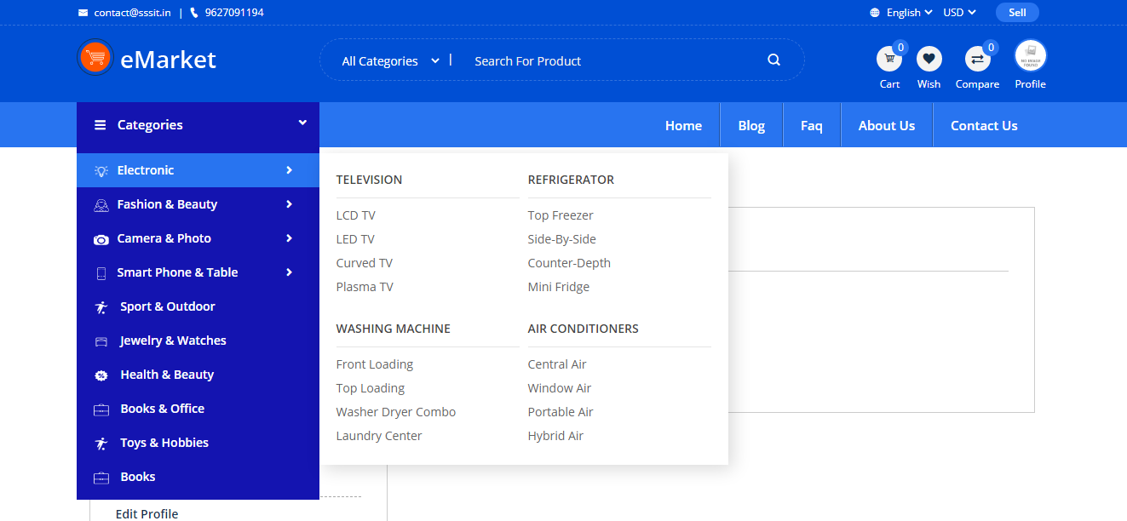Click the Health & Beauty category icon

[101, 375]
